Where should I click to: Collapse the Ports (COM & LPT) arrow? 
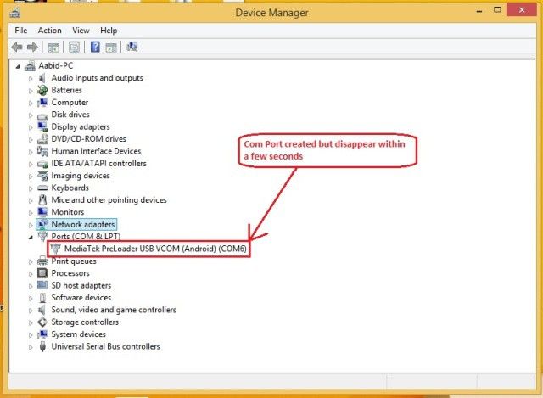31,238
